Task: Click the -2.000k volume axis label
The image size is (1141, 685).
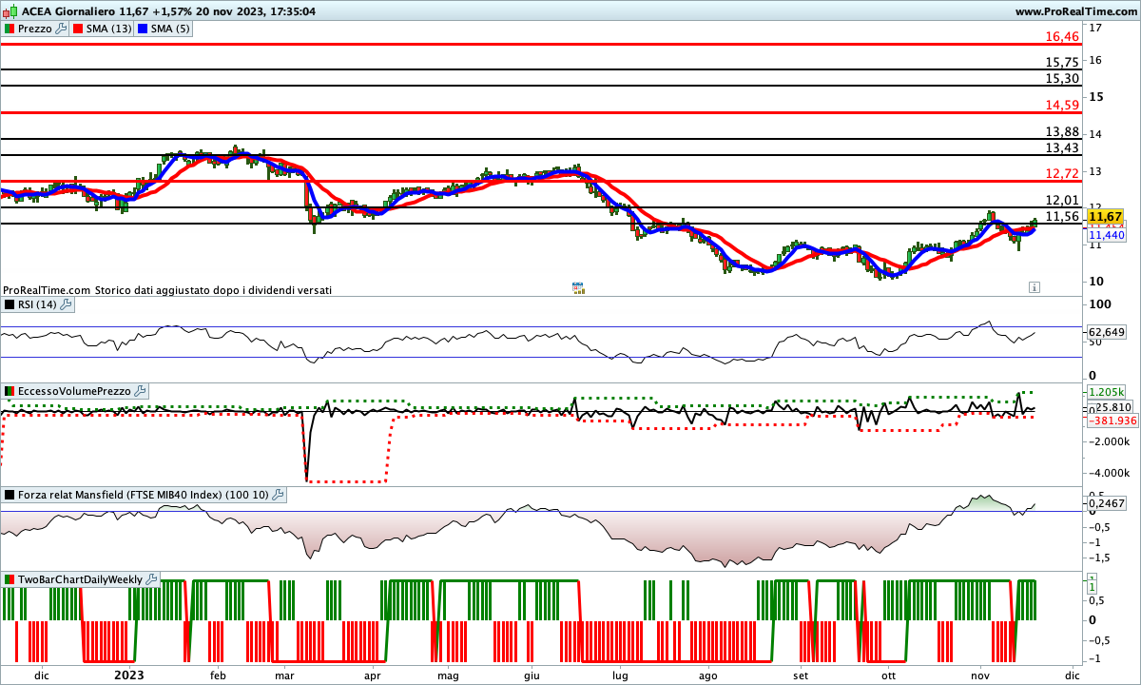Action: 1108,442
